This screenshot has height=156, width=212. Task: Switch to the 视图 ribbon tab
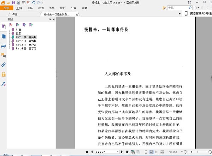coord(41,8)
